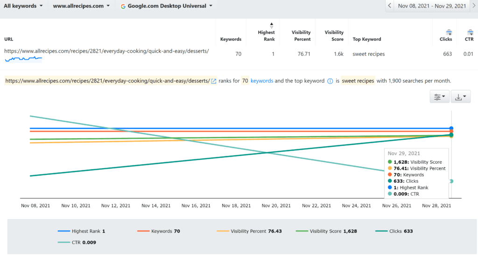Toggle Visibility Score series in legend

click(326, 231)
